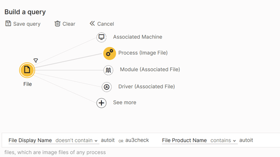Click the File node icon

[27, 70]
